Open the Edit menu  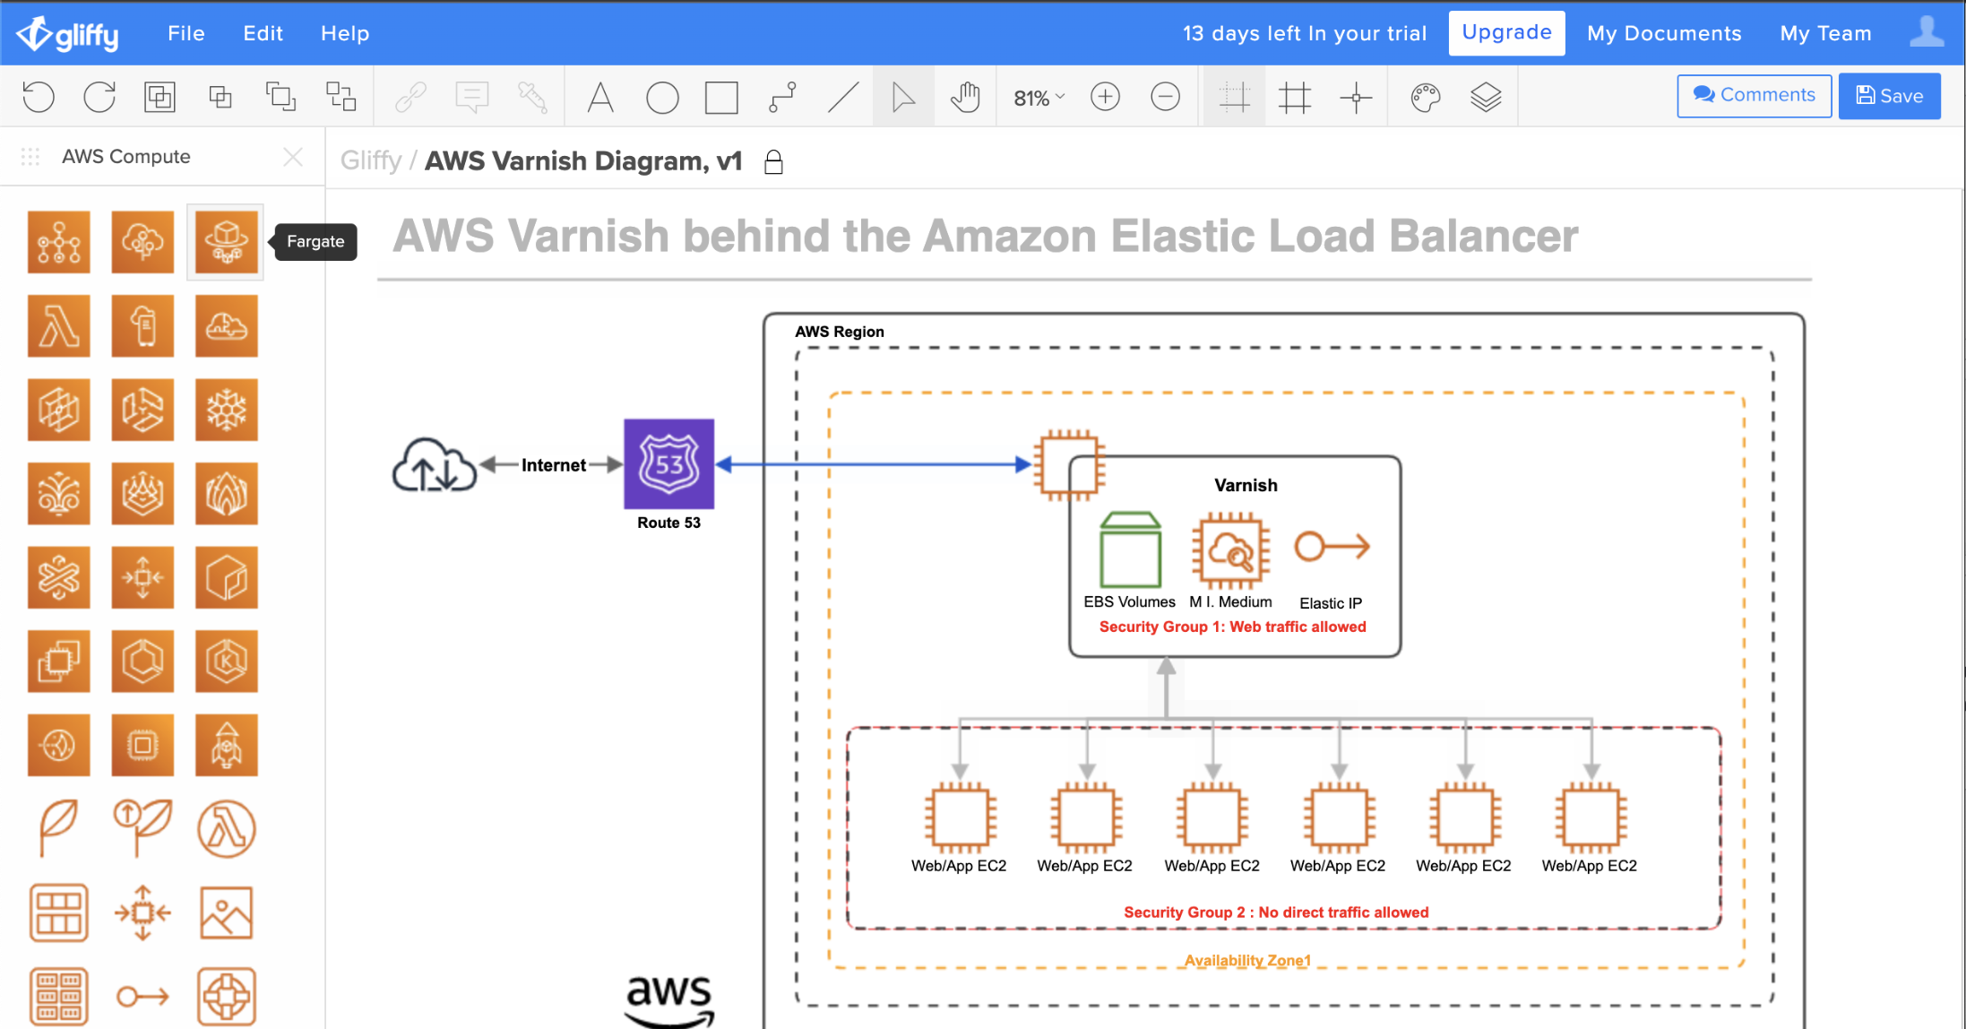pyautogui.click(x=263, y=33)
